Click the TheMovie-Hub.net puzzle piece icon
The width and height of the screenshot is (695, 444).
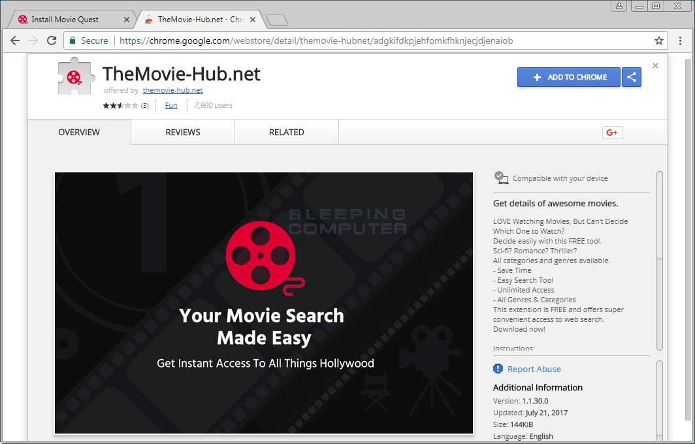(76, 76)
